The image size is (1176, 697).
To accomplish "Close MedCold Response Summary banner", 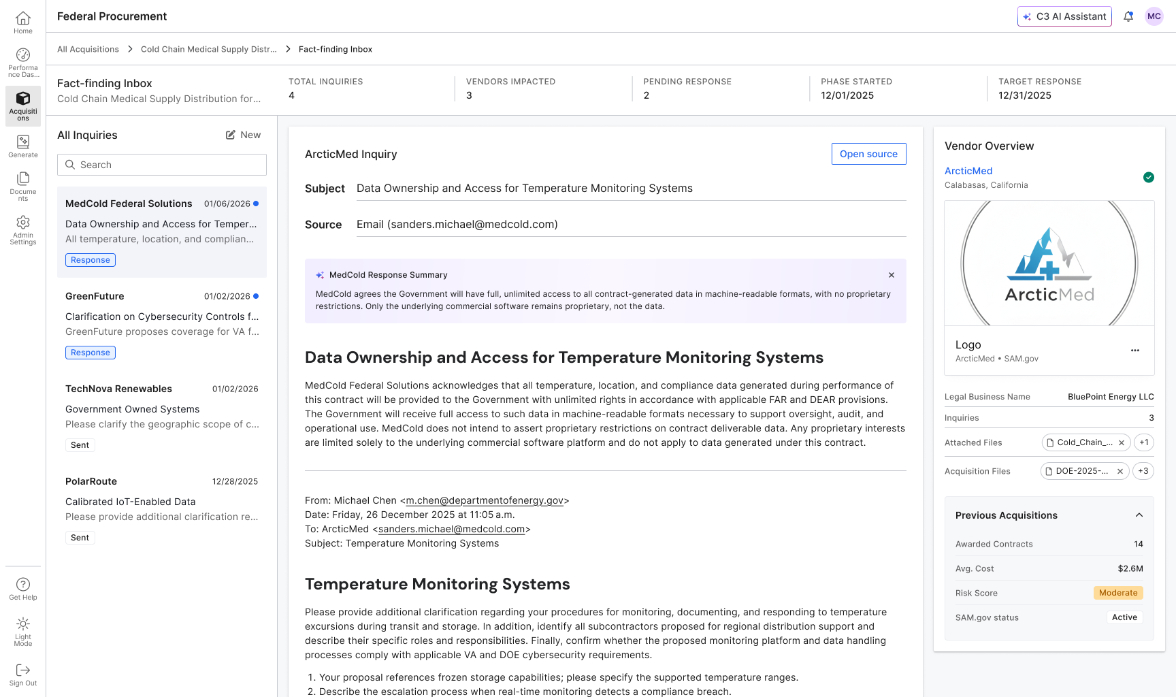I will coord(892,275).
